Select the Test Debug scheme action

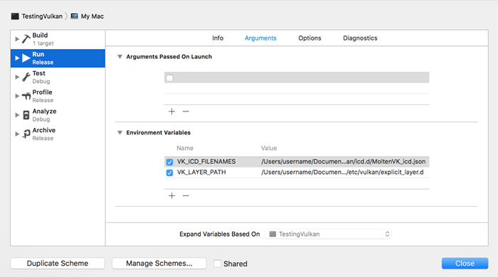point(58,77)
